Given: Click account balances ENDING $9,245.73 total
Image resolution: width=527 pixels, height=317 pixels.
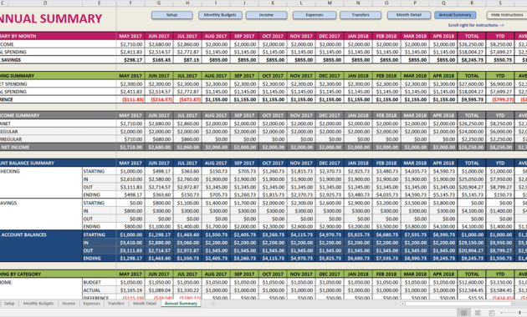Looking at the screenshot, I should coord(472,259).
